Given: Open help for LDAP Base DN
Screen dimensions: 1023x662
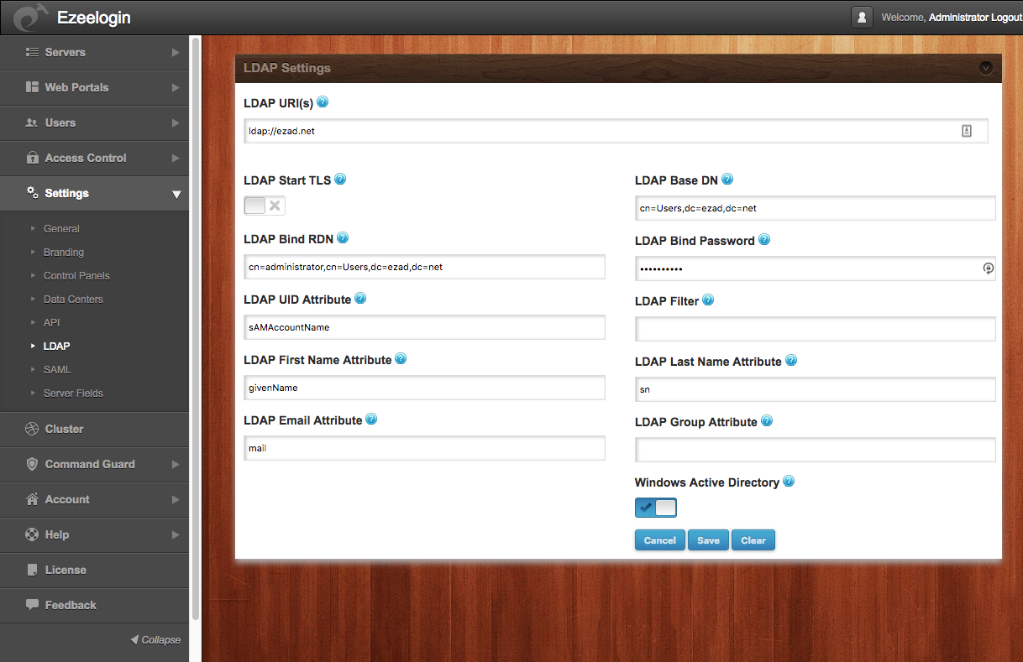Looking at the screenshot, I should click(727, 180).
